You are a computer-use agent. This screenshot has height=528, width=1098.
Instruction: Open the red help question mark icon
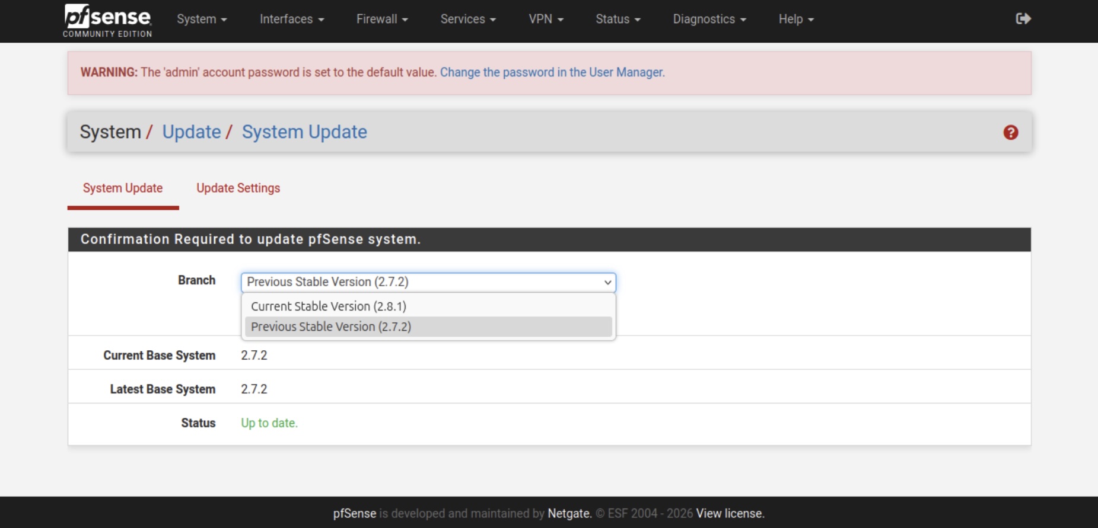pyautogui.click(x=1010, y=132)
